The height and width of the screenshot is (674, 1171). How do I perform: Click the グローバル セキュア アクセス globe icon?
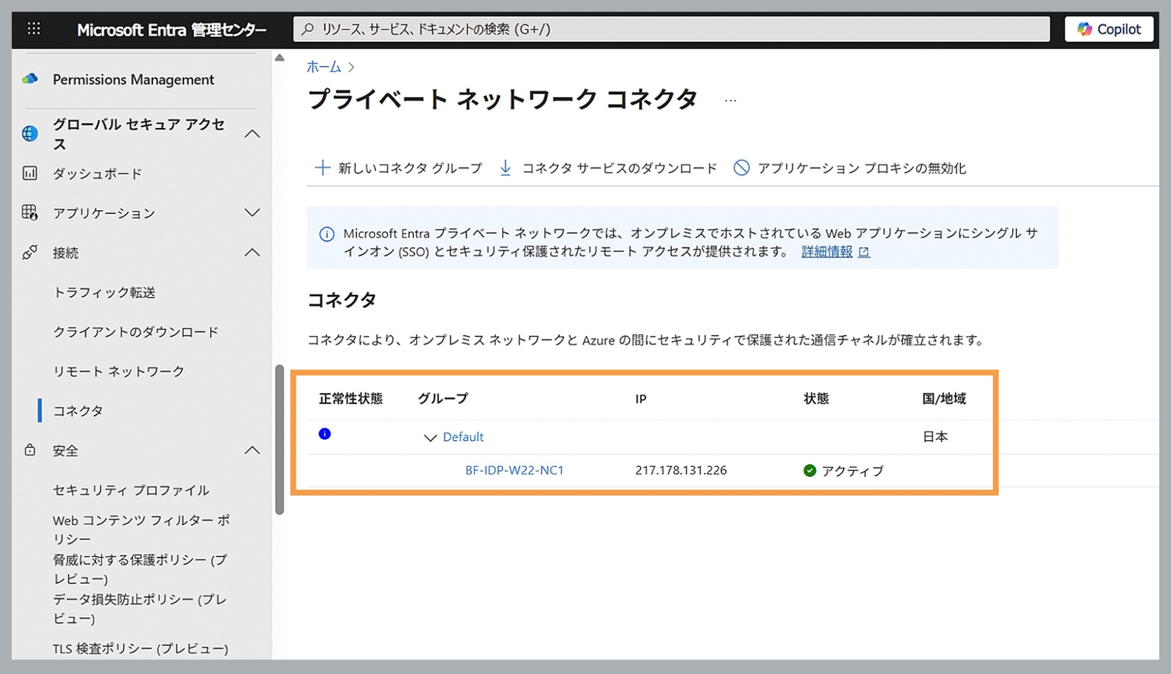(x=30, y=133)
